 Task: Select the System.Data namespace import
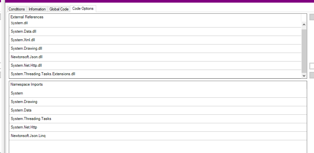158,110
